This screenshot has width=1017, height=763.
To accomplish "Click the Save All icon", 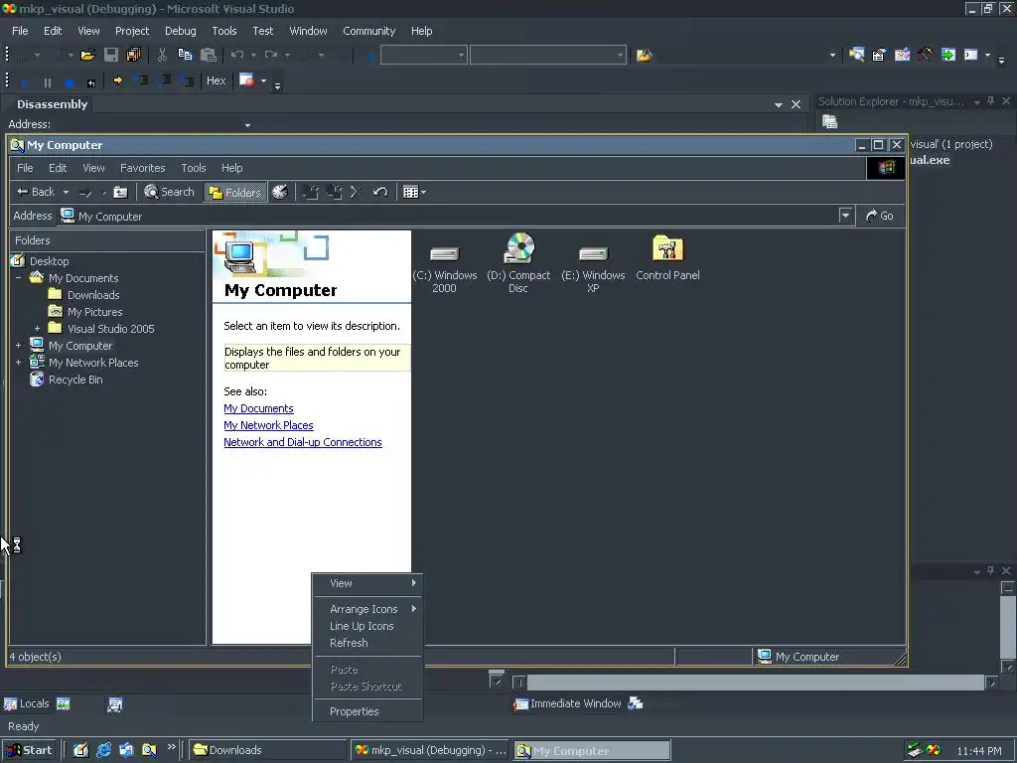I will tap(134, 56).
